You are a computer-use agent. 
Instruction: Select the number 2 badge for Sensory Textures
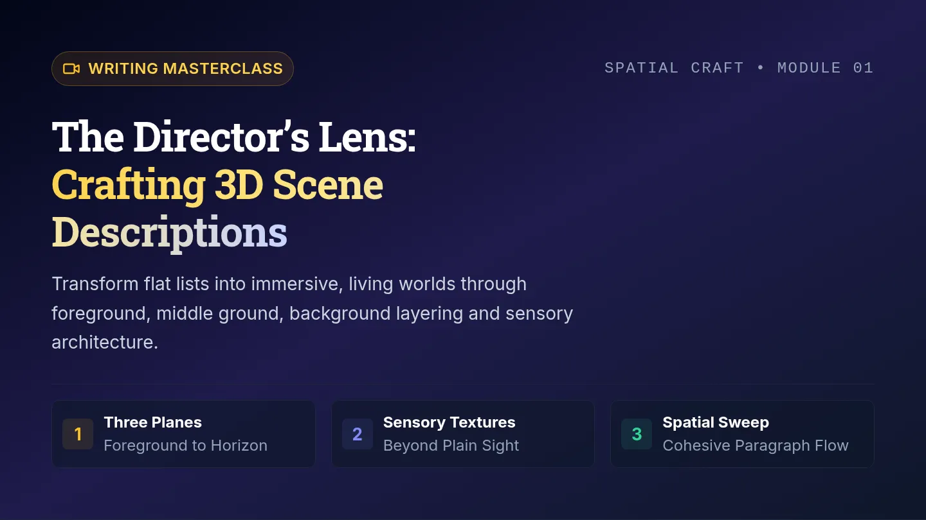coord(357,434)
